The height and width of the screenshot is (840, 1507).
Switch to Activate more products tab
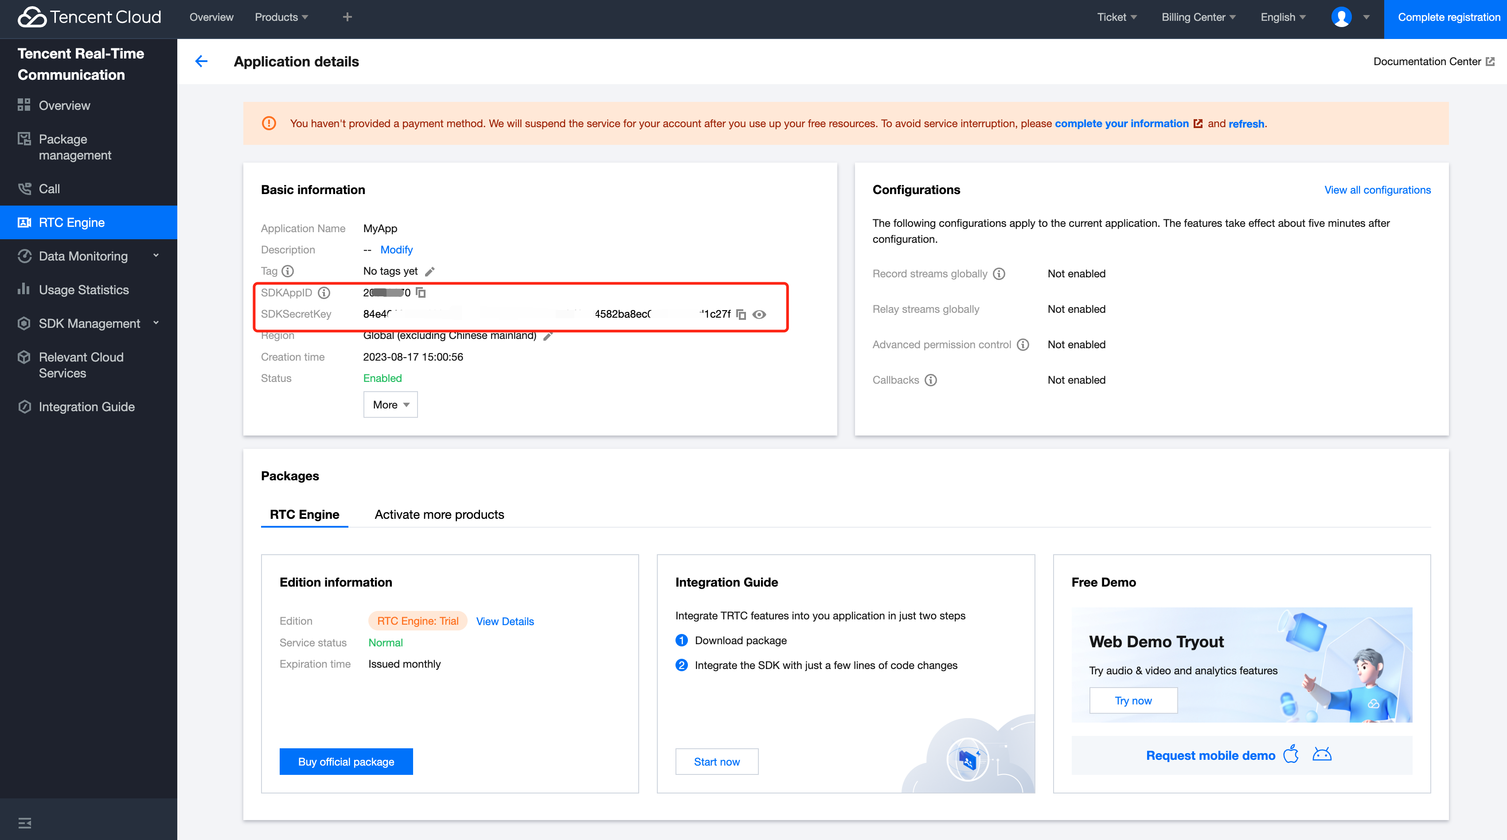(x=439, y=514)
